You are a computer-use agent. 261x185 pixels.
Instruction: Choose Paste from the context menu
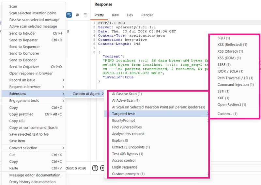click(34, 168)
